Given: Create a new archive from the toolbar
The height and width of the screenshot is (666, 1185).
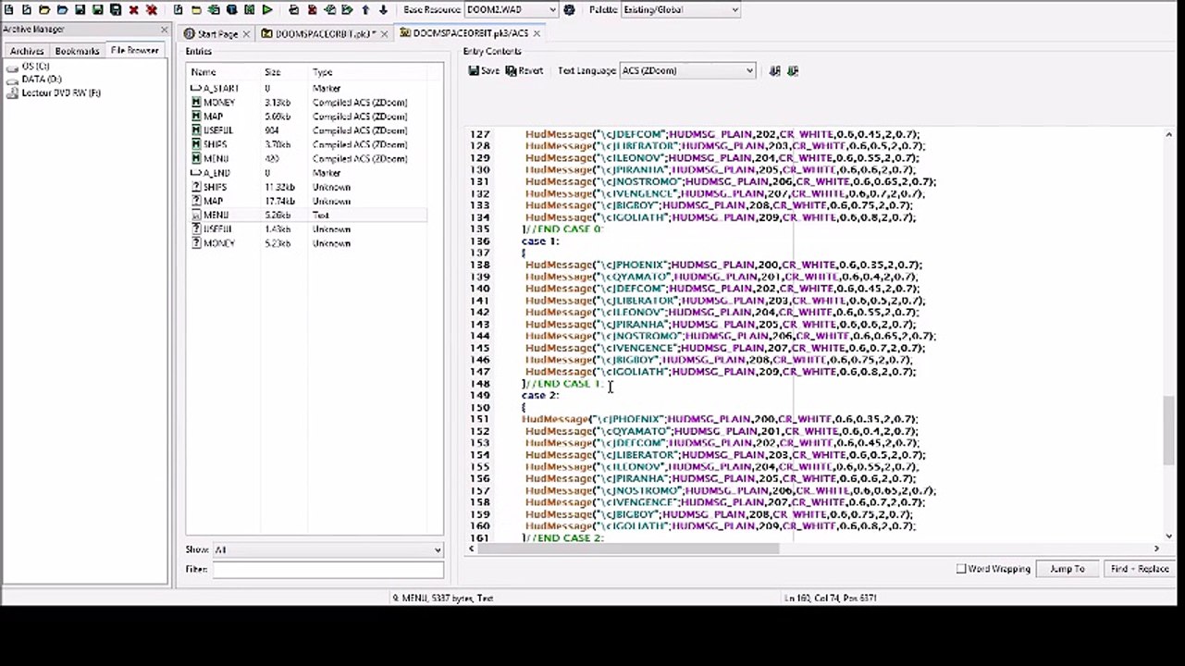Looking at the screenshot, I should tap(8, 9).
